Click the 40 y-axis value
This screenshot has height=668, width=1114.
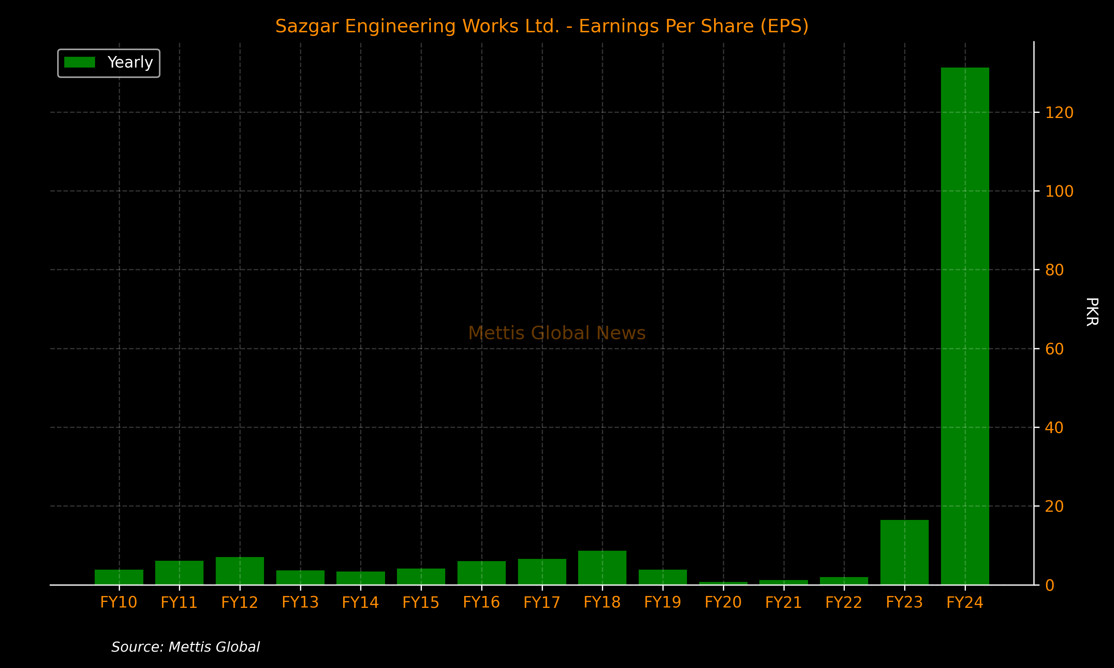1054,428
